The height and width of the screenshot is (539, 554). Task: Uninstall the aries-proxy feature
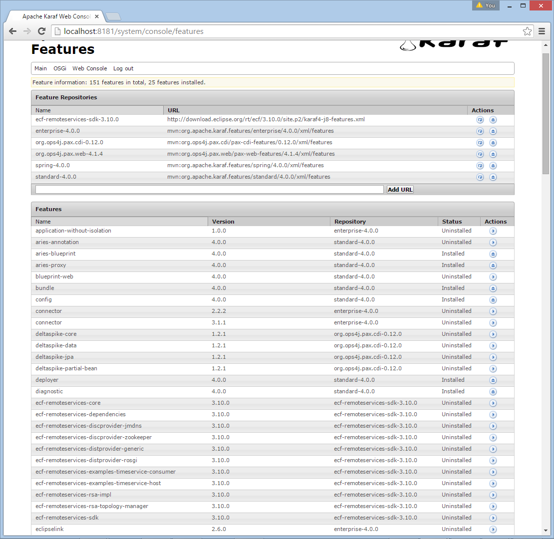(493, 266)
